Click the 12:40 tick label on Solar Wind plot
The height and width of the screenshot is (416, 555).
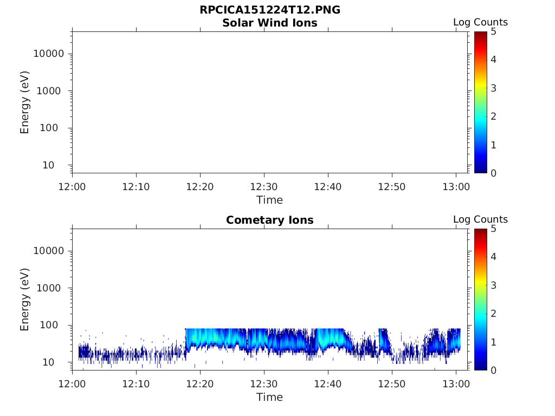[328, 187]
